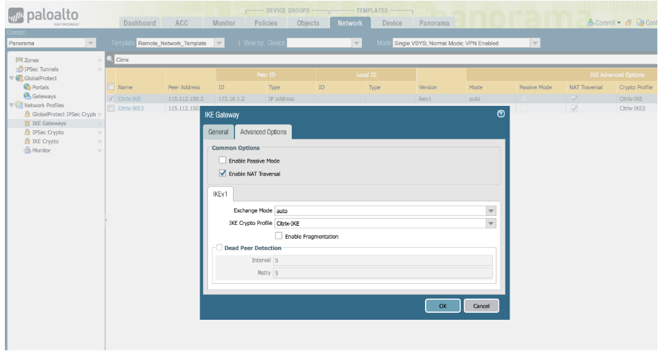Collapse the GlobalProtect tree node
The image size is (658, 353).
(12, 78)
